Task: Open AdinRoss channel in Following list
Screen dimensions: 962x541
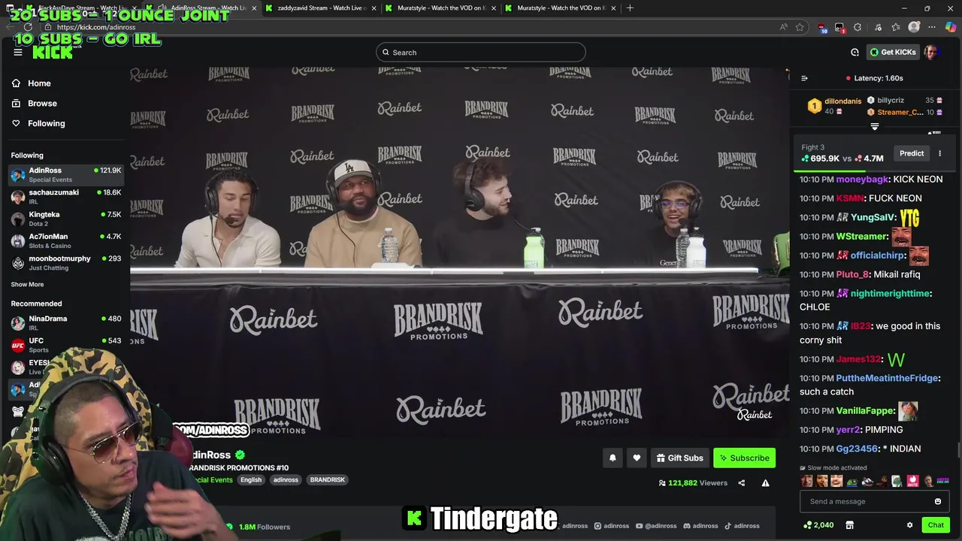Action: click(66, 174)
